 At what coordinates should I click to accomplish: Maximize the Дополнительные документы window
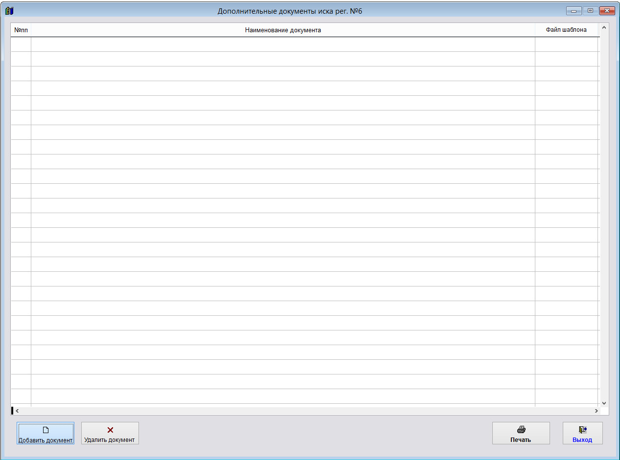tap(590, 11)
